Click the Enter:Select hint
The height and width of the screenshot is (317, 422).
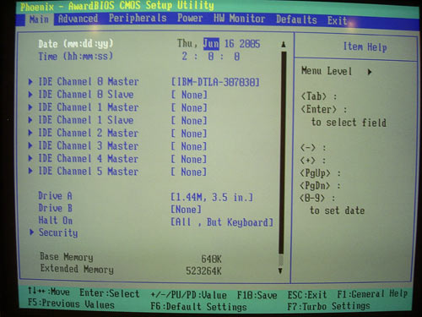[x=110, y=293]
